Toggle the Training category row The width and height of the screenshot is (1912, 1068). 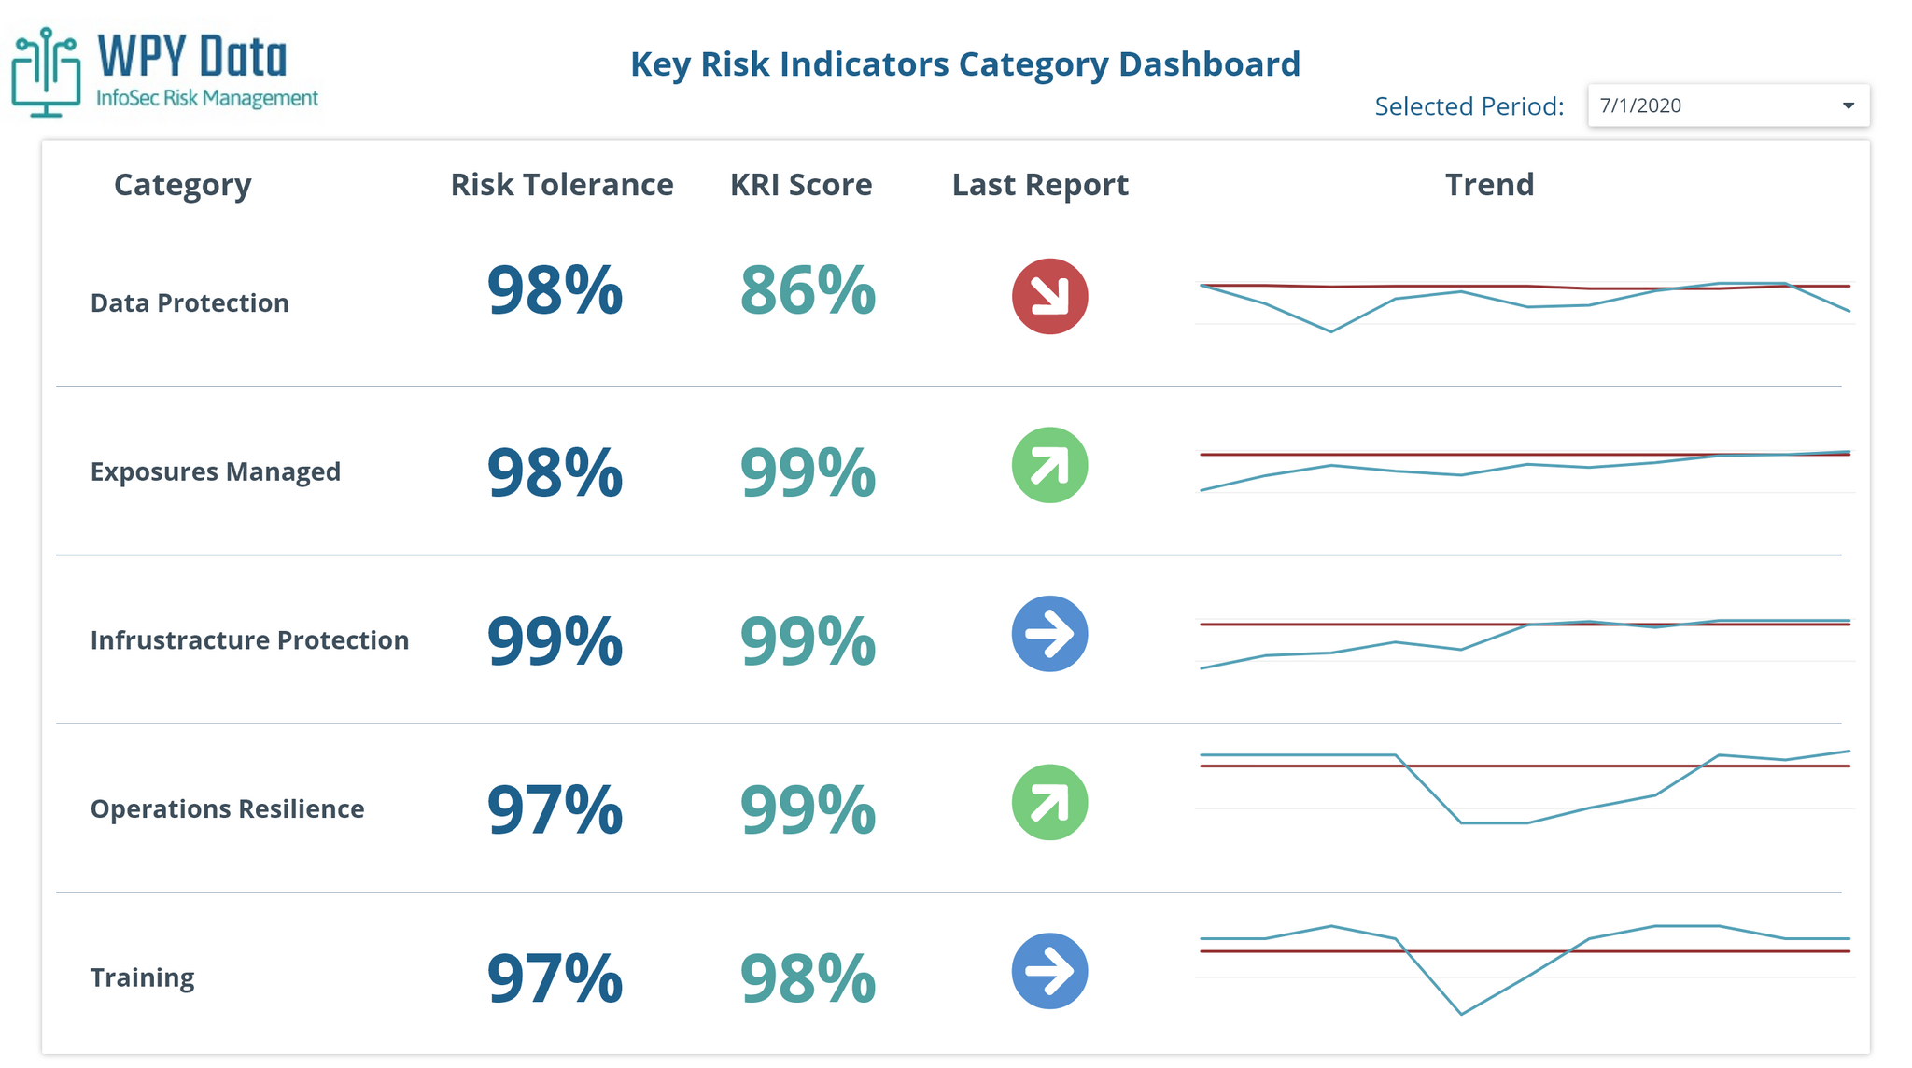point(143,977)
